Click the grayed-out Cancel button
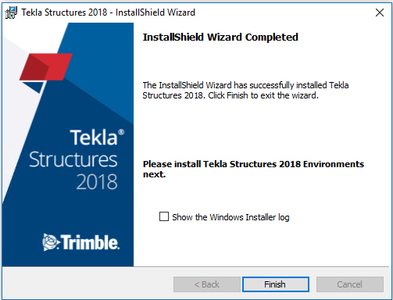The height and width of the screenshot is (300, 393). tap(350, 284)
